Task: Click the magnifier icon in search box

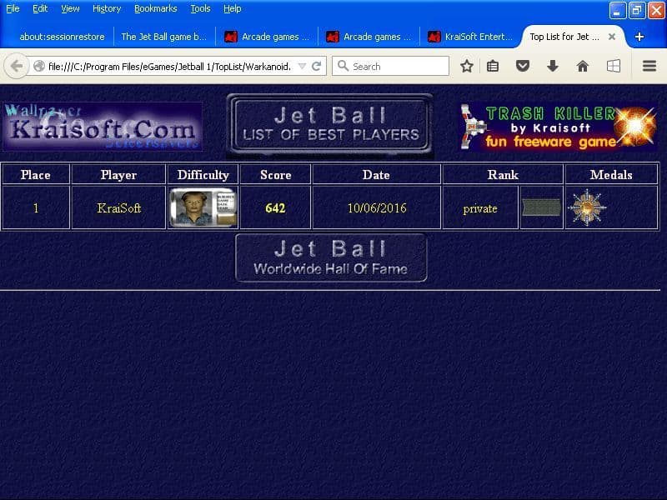Action: point(343,66)
